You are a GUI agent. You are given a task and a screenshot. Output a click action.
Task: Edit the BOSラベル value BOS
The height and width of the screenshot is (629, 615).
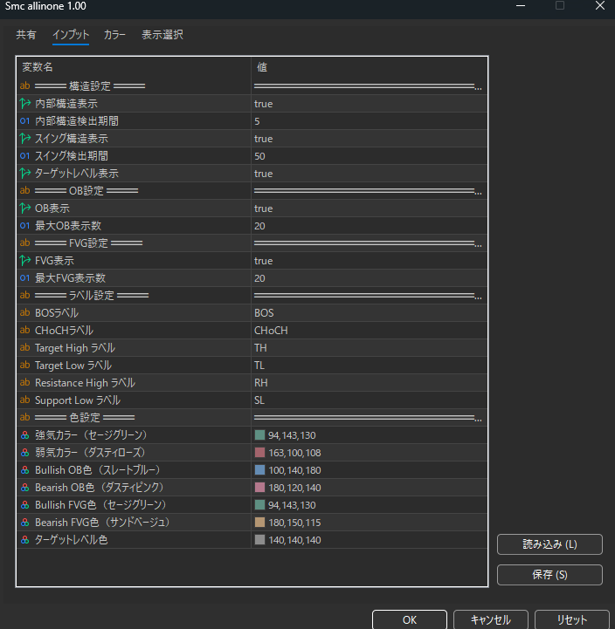coord(264,313)
